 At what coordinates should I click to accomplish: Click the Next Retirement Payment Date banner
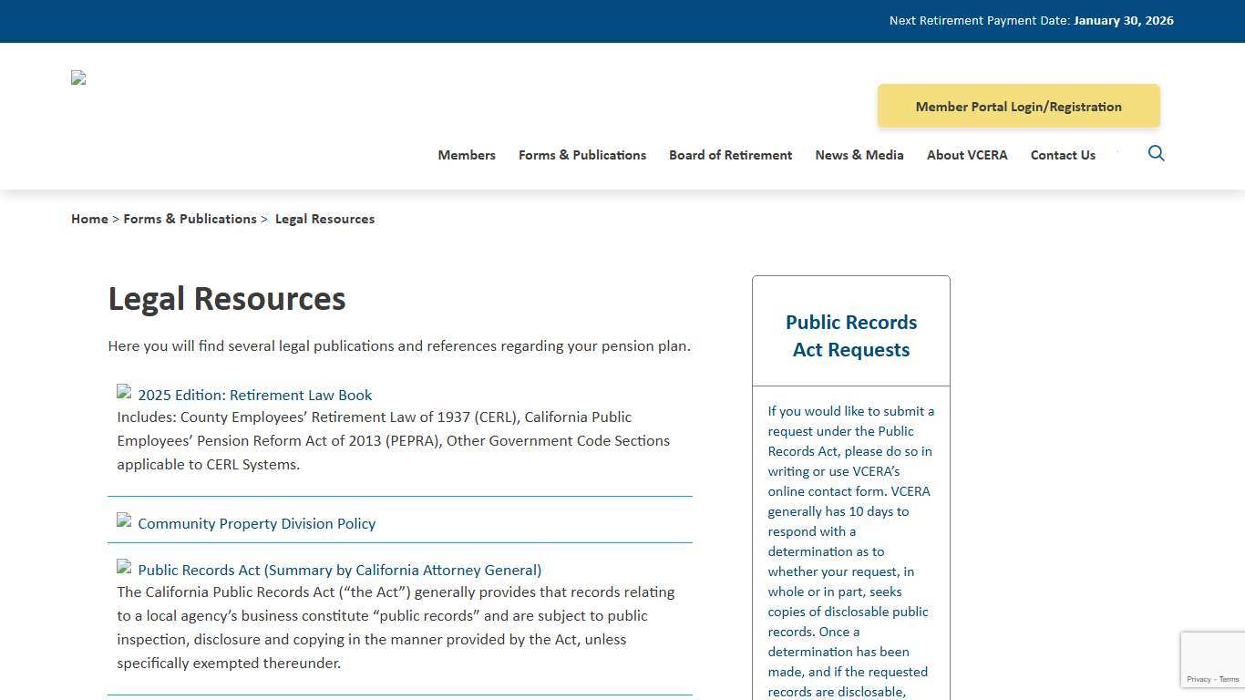pyautogui.click(x=1031, y=20)
